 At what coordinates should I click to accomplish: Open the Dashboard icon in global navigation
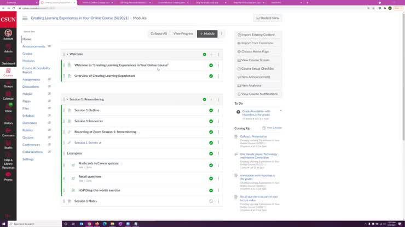(8, 60)
